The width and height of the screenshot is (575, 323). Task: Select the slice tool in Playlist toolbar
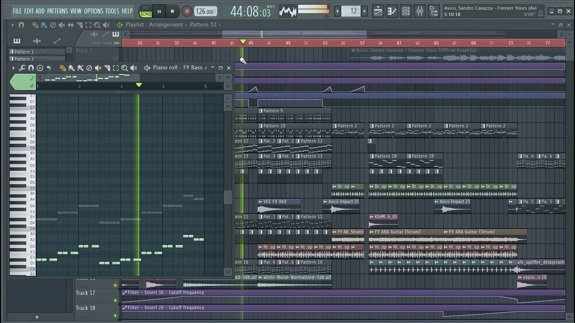click(80, 25)
